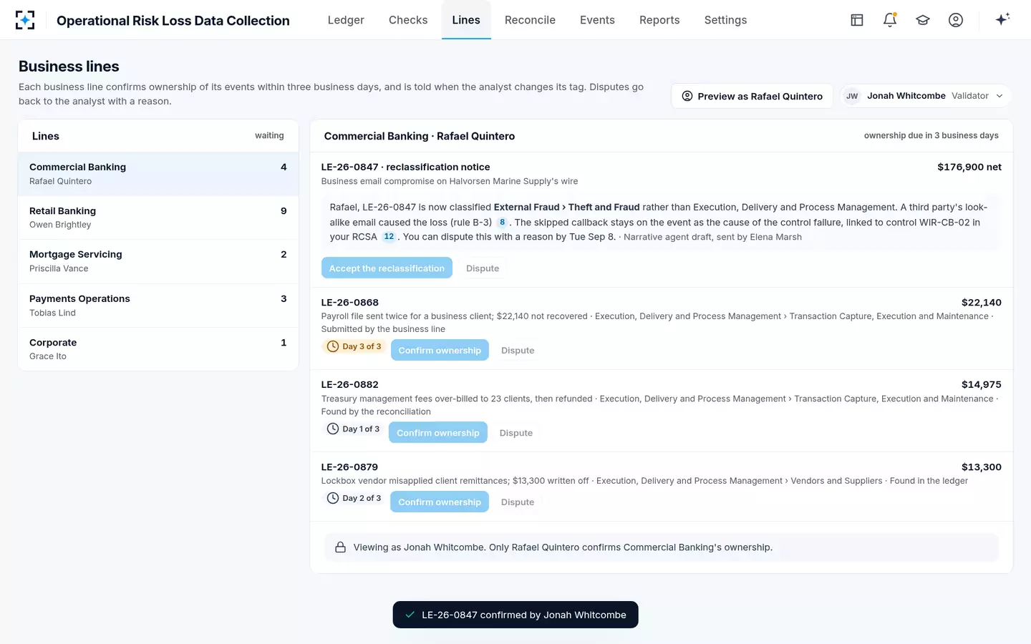Click the citation badge 8

tap(503, 223)
